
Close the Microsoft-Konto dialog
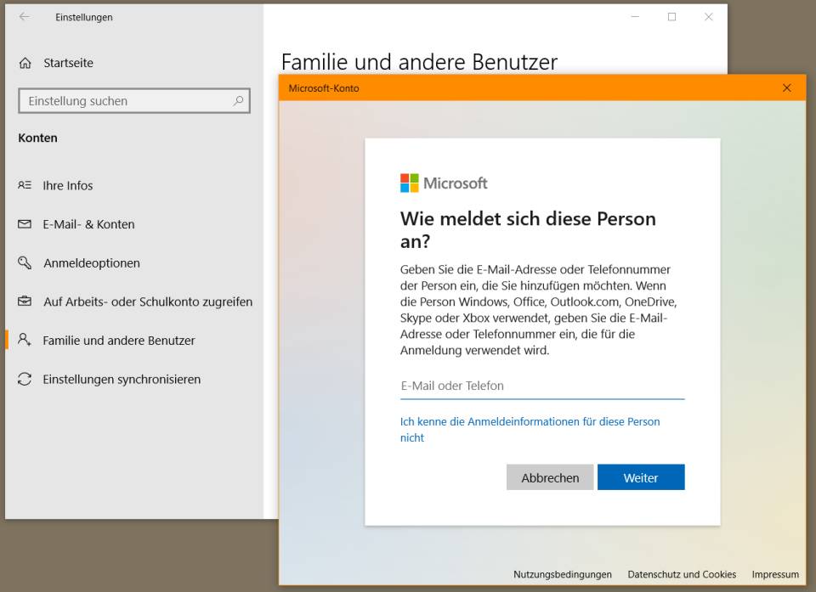(787, 88)
